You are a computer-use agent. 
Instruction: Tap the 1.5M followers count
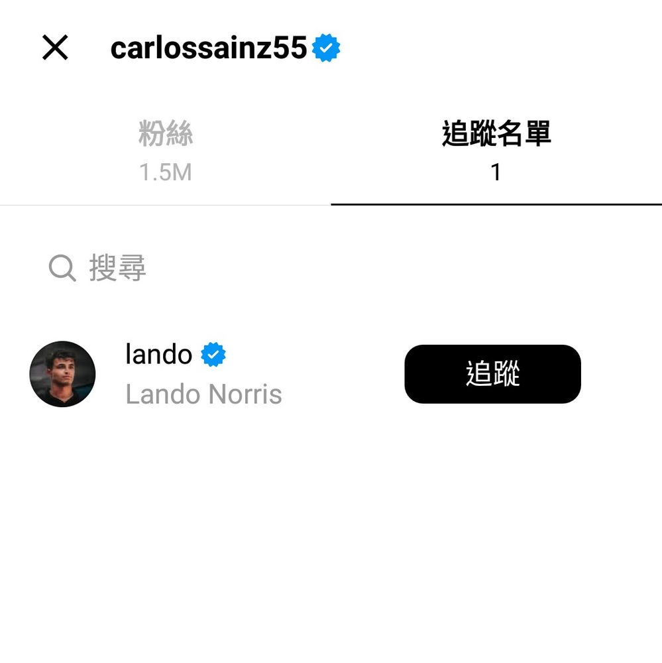[x=165, y=172]
